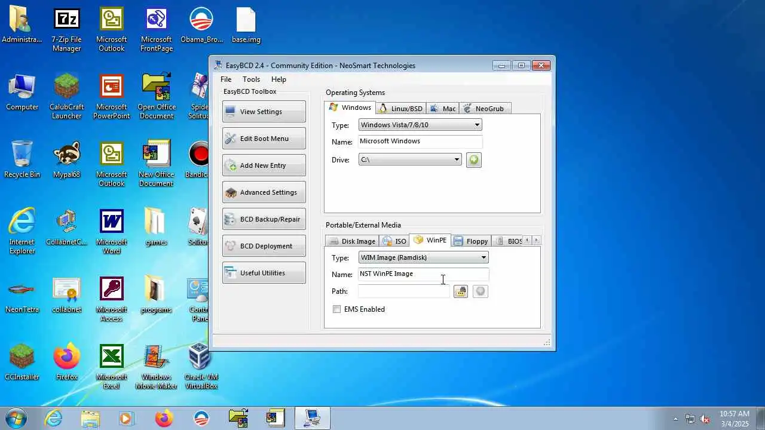This screenshot has height=430, width=765.
Task: Open View Settings in EasyBCD Toolbox
Action: [x=264, y=112]
